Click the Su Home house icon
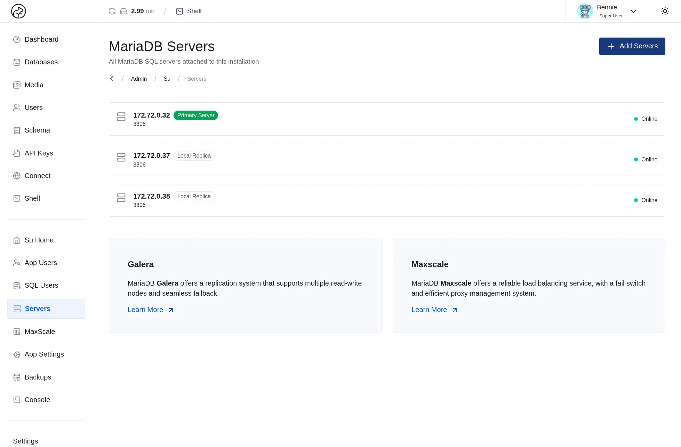 pos(17,240)
